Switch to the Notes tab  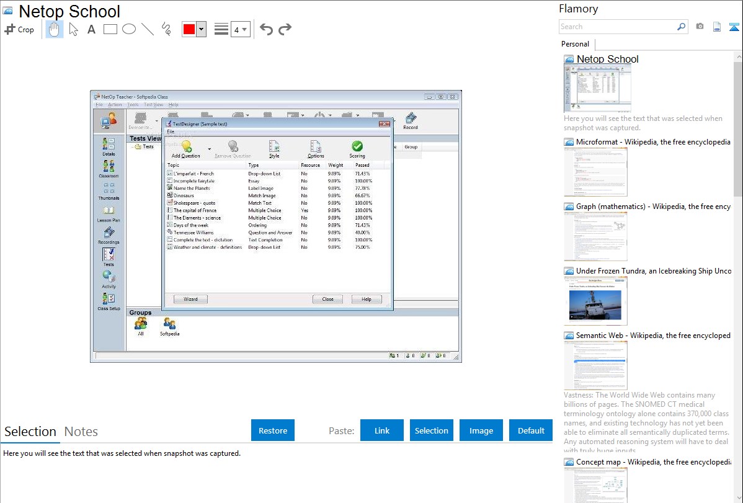coord(81,432)
